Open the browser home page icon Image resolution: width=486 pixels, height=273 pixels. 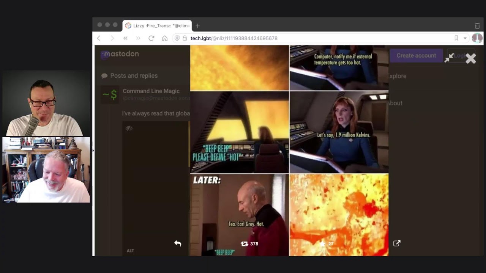tap(164, 38)
